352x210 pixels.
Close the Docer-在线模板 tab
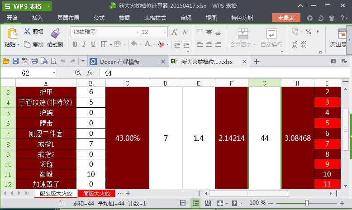(163, 62)
